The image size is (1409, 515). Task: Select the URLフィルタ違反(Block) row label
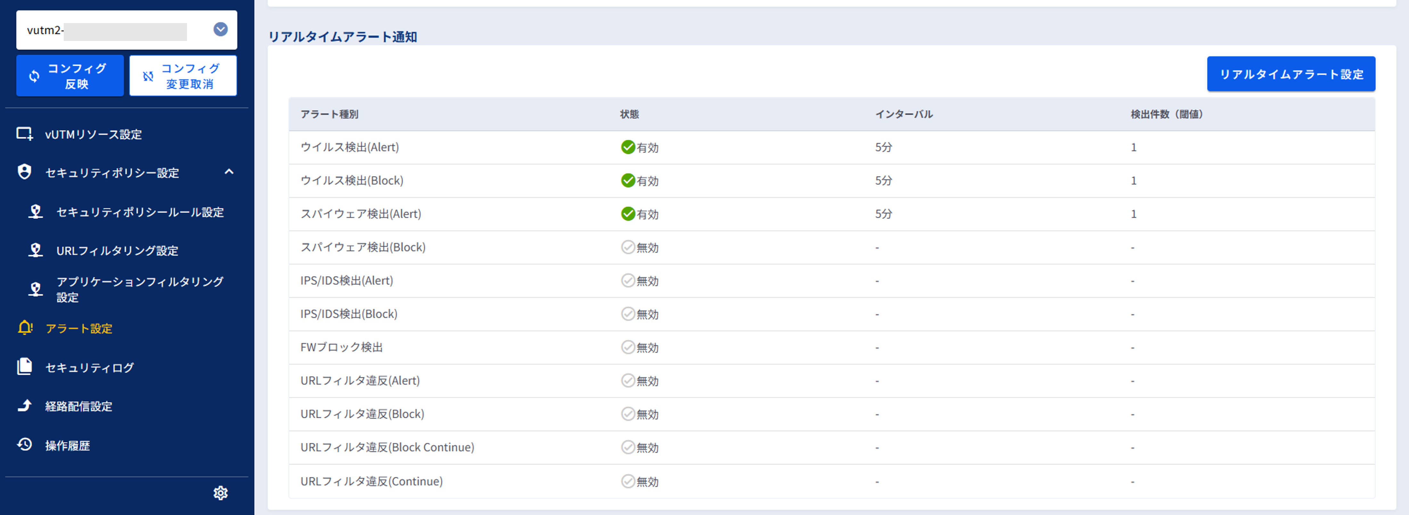coord(362,414)
